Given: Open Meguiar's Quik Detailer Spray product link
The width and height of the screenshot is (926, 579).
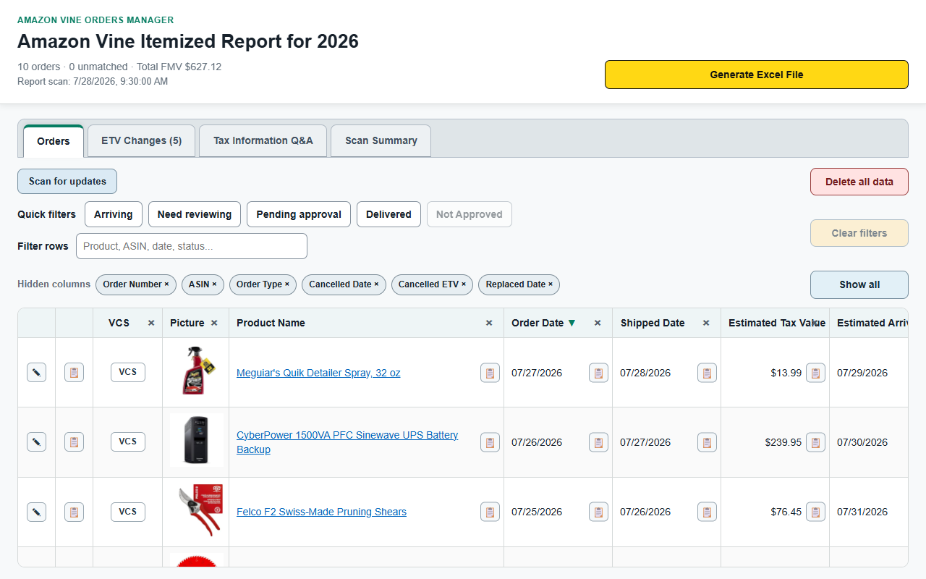Looking at the screenshot, I should [x=318, y=373].
